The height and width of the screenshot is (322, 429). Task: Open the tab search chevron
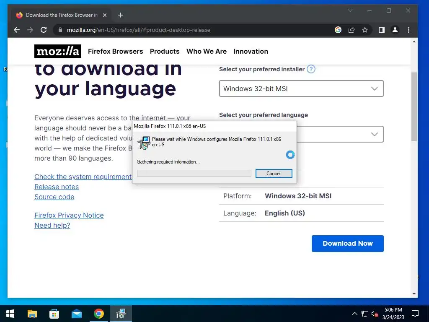350,10
